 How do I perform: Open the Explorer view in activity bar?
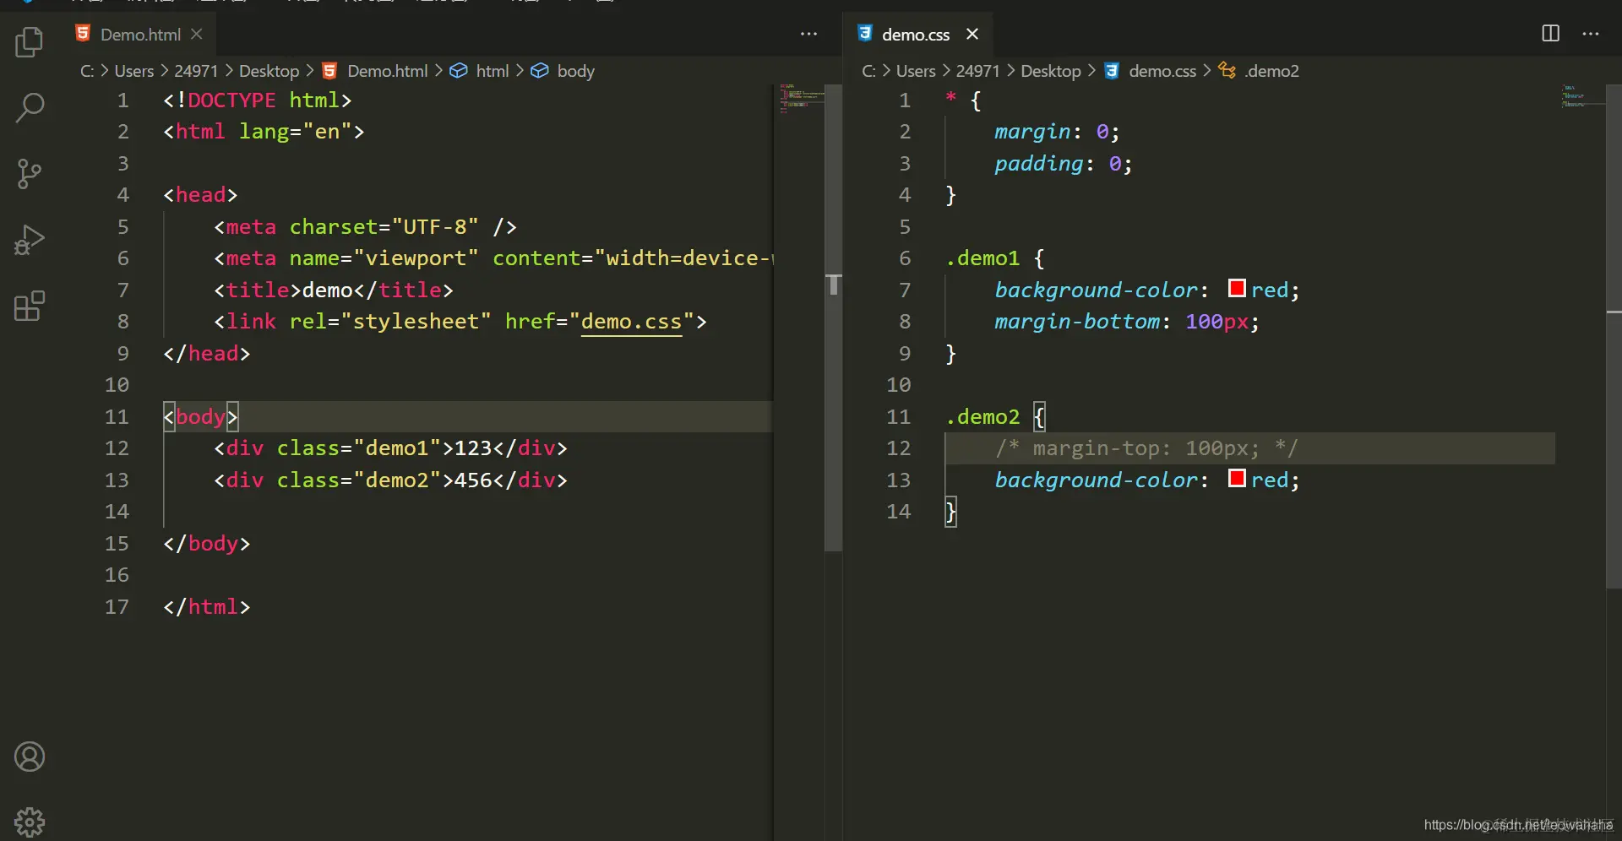30,41
